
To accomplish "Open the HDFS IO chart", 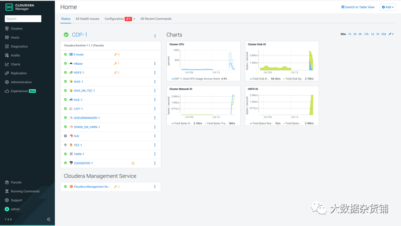I will coord(282,106).
